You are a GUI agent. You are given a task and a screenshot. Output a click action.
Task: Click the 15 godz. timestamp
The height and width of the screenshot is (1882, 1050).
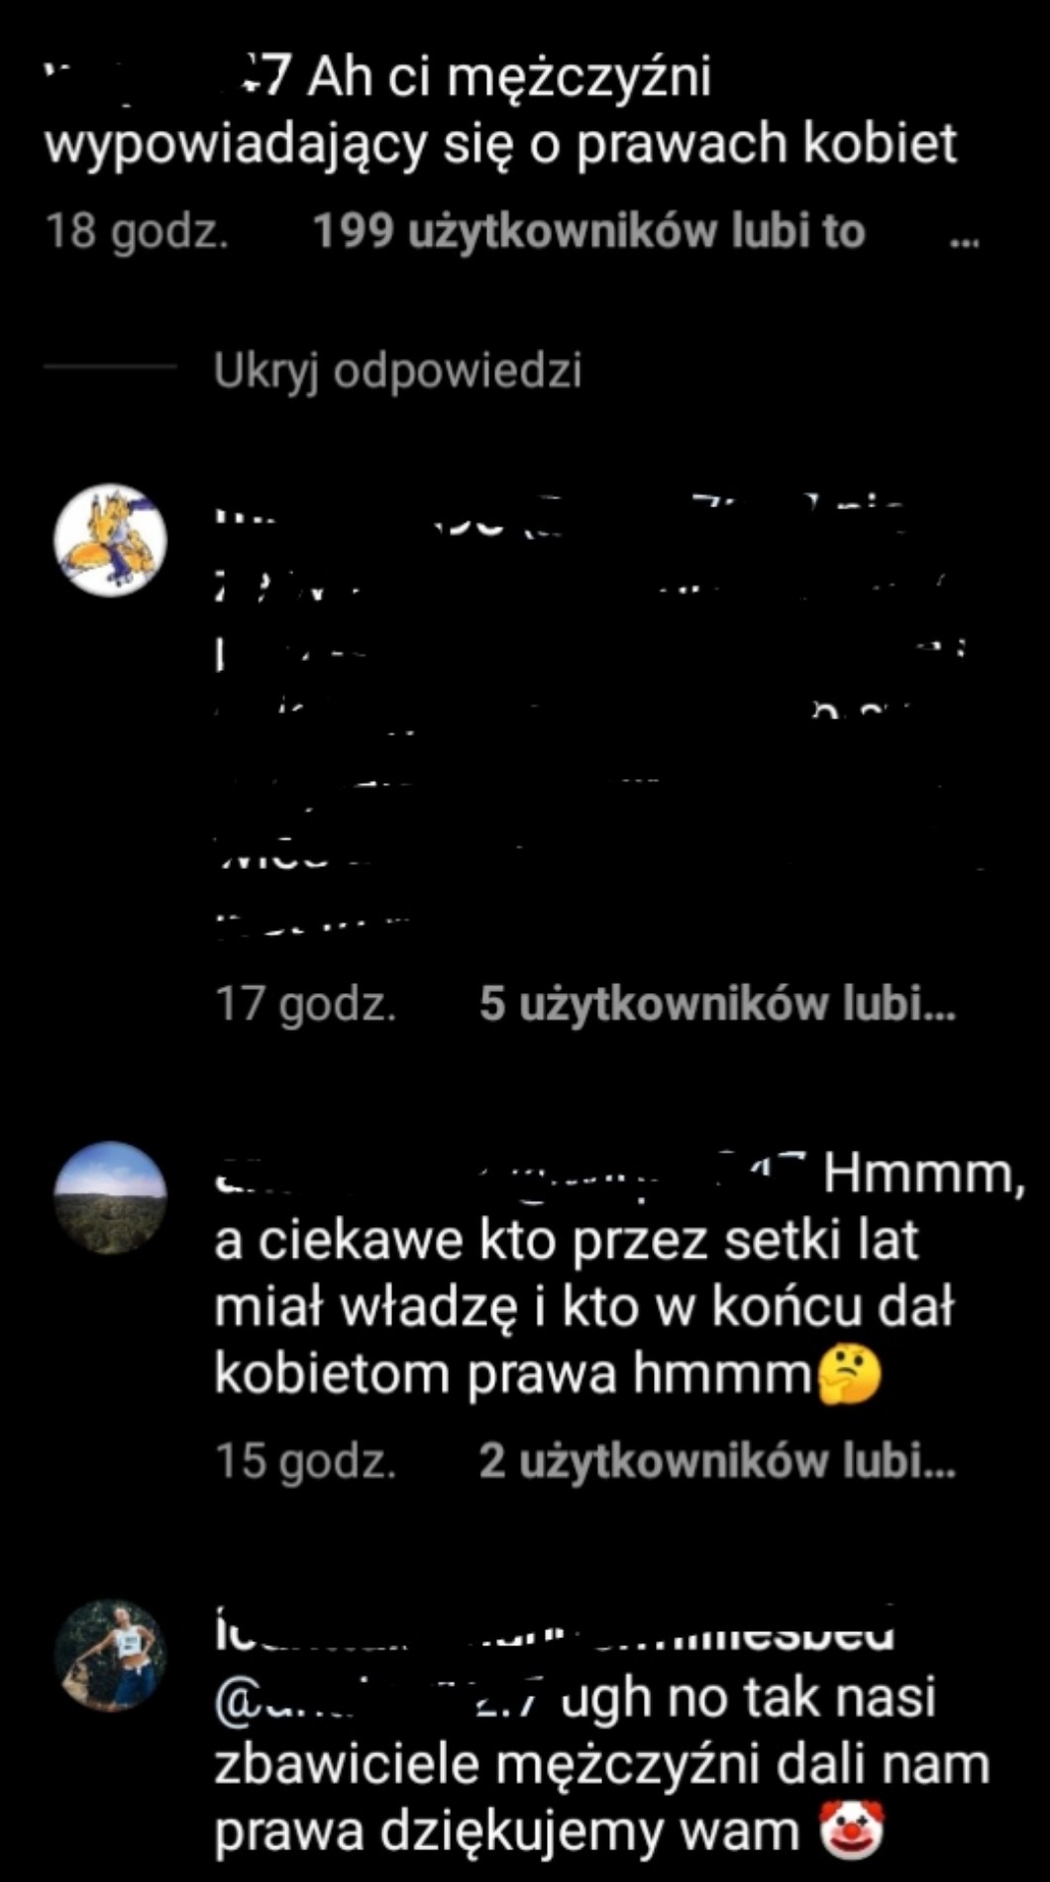tap(306, 1461)
